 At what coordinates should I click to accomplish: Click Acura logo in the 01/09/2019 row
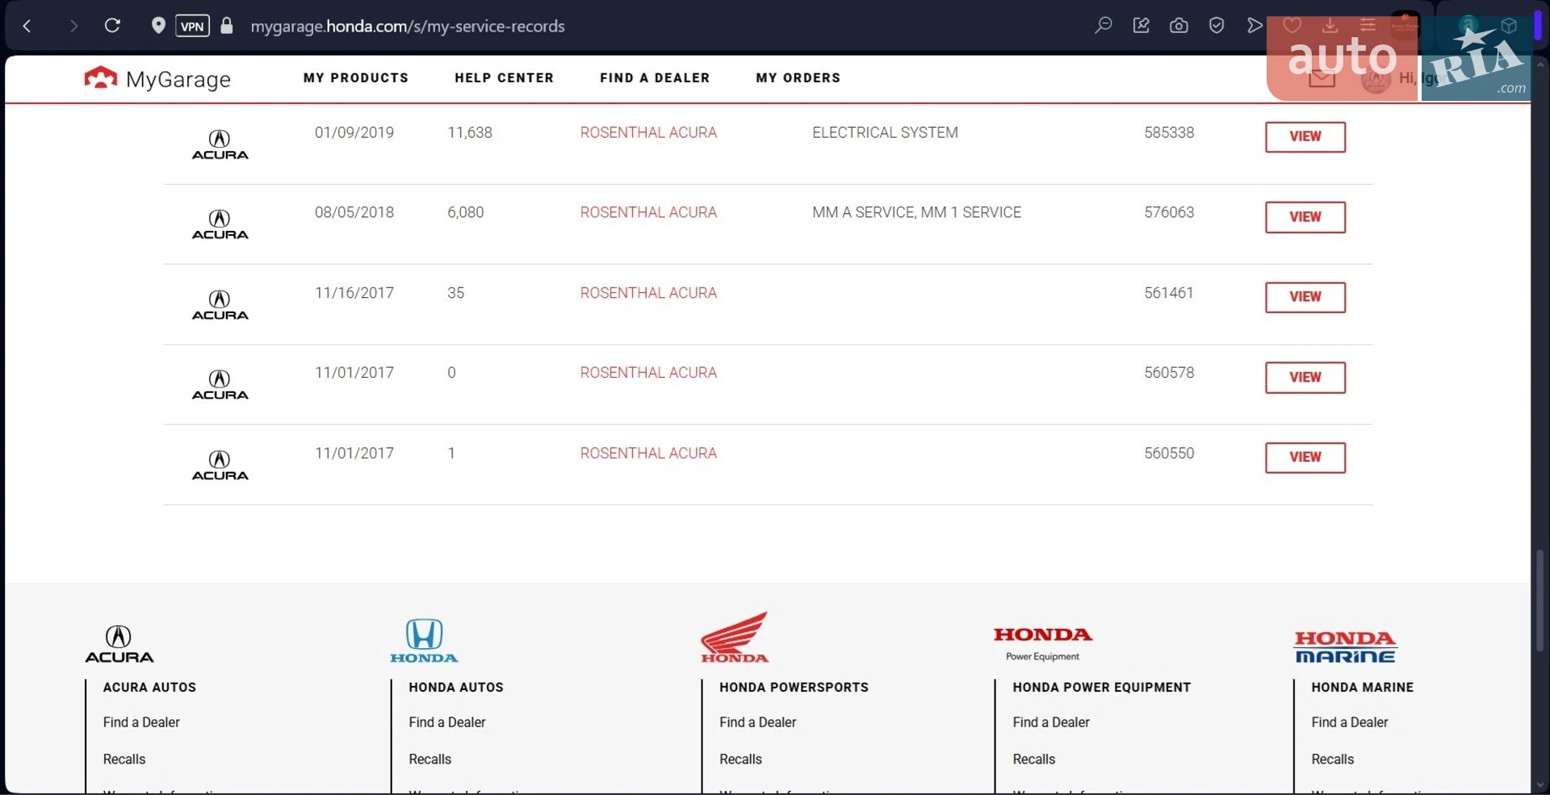220,144
